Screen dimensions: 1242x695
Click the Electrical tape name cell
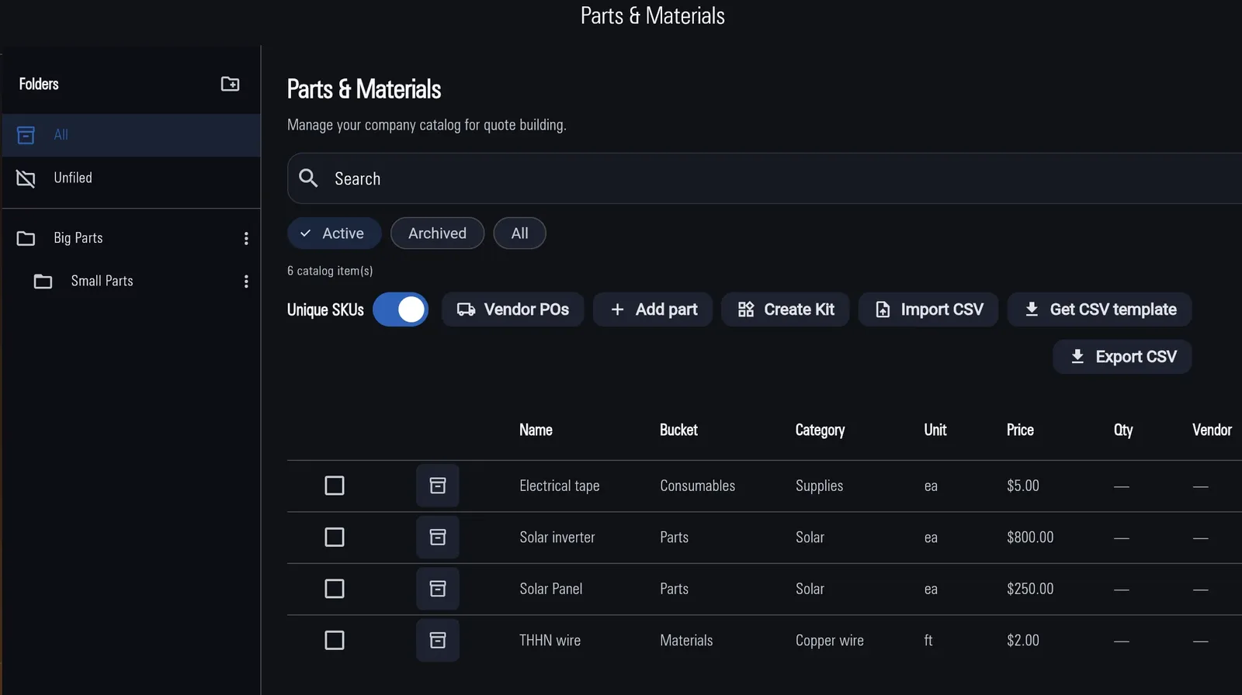click(x=560, y=486)
